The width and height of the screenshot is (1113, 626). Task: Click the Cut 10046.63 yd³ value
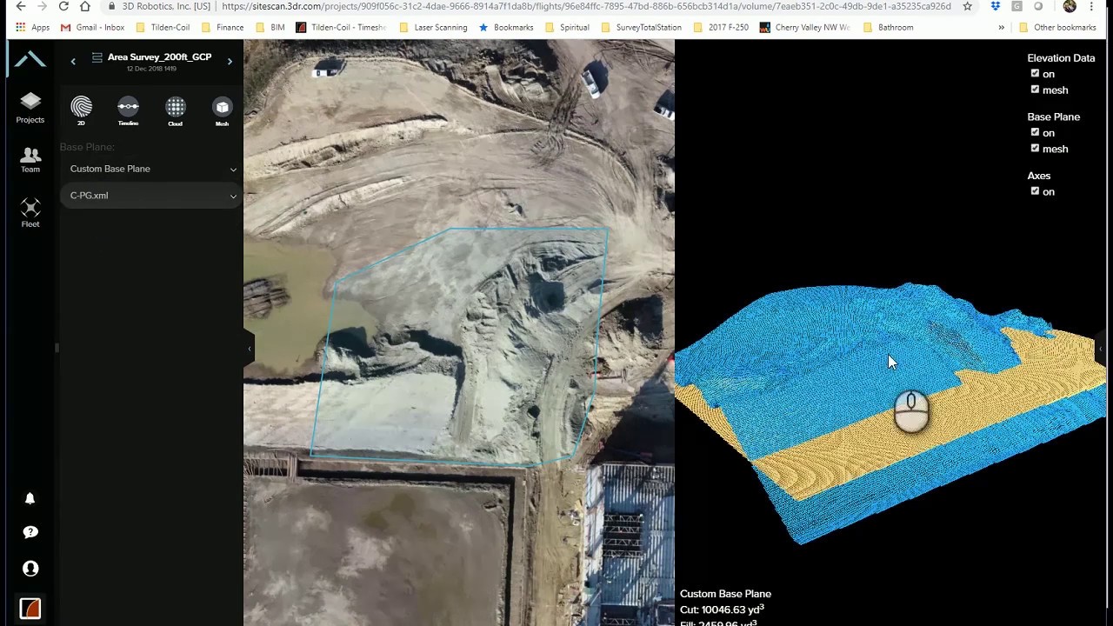723,609
